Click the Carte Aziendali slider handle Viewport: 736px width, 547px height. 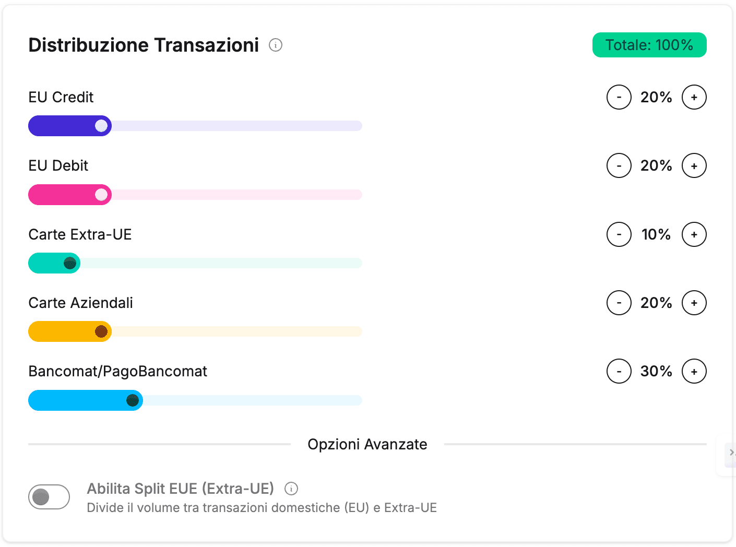coord(101,331)
